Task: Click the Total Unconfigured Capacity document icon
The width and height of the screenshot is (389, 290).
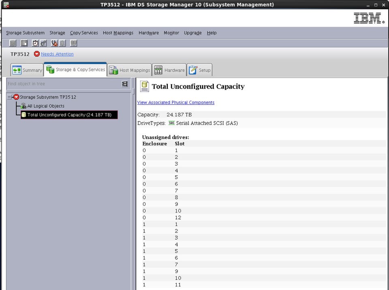Action: click(x=144, y=86)
